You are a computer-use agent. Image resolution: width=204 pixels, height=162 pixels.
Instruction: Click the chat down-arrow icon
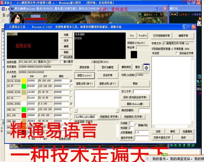click(x=180, y=145)
